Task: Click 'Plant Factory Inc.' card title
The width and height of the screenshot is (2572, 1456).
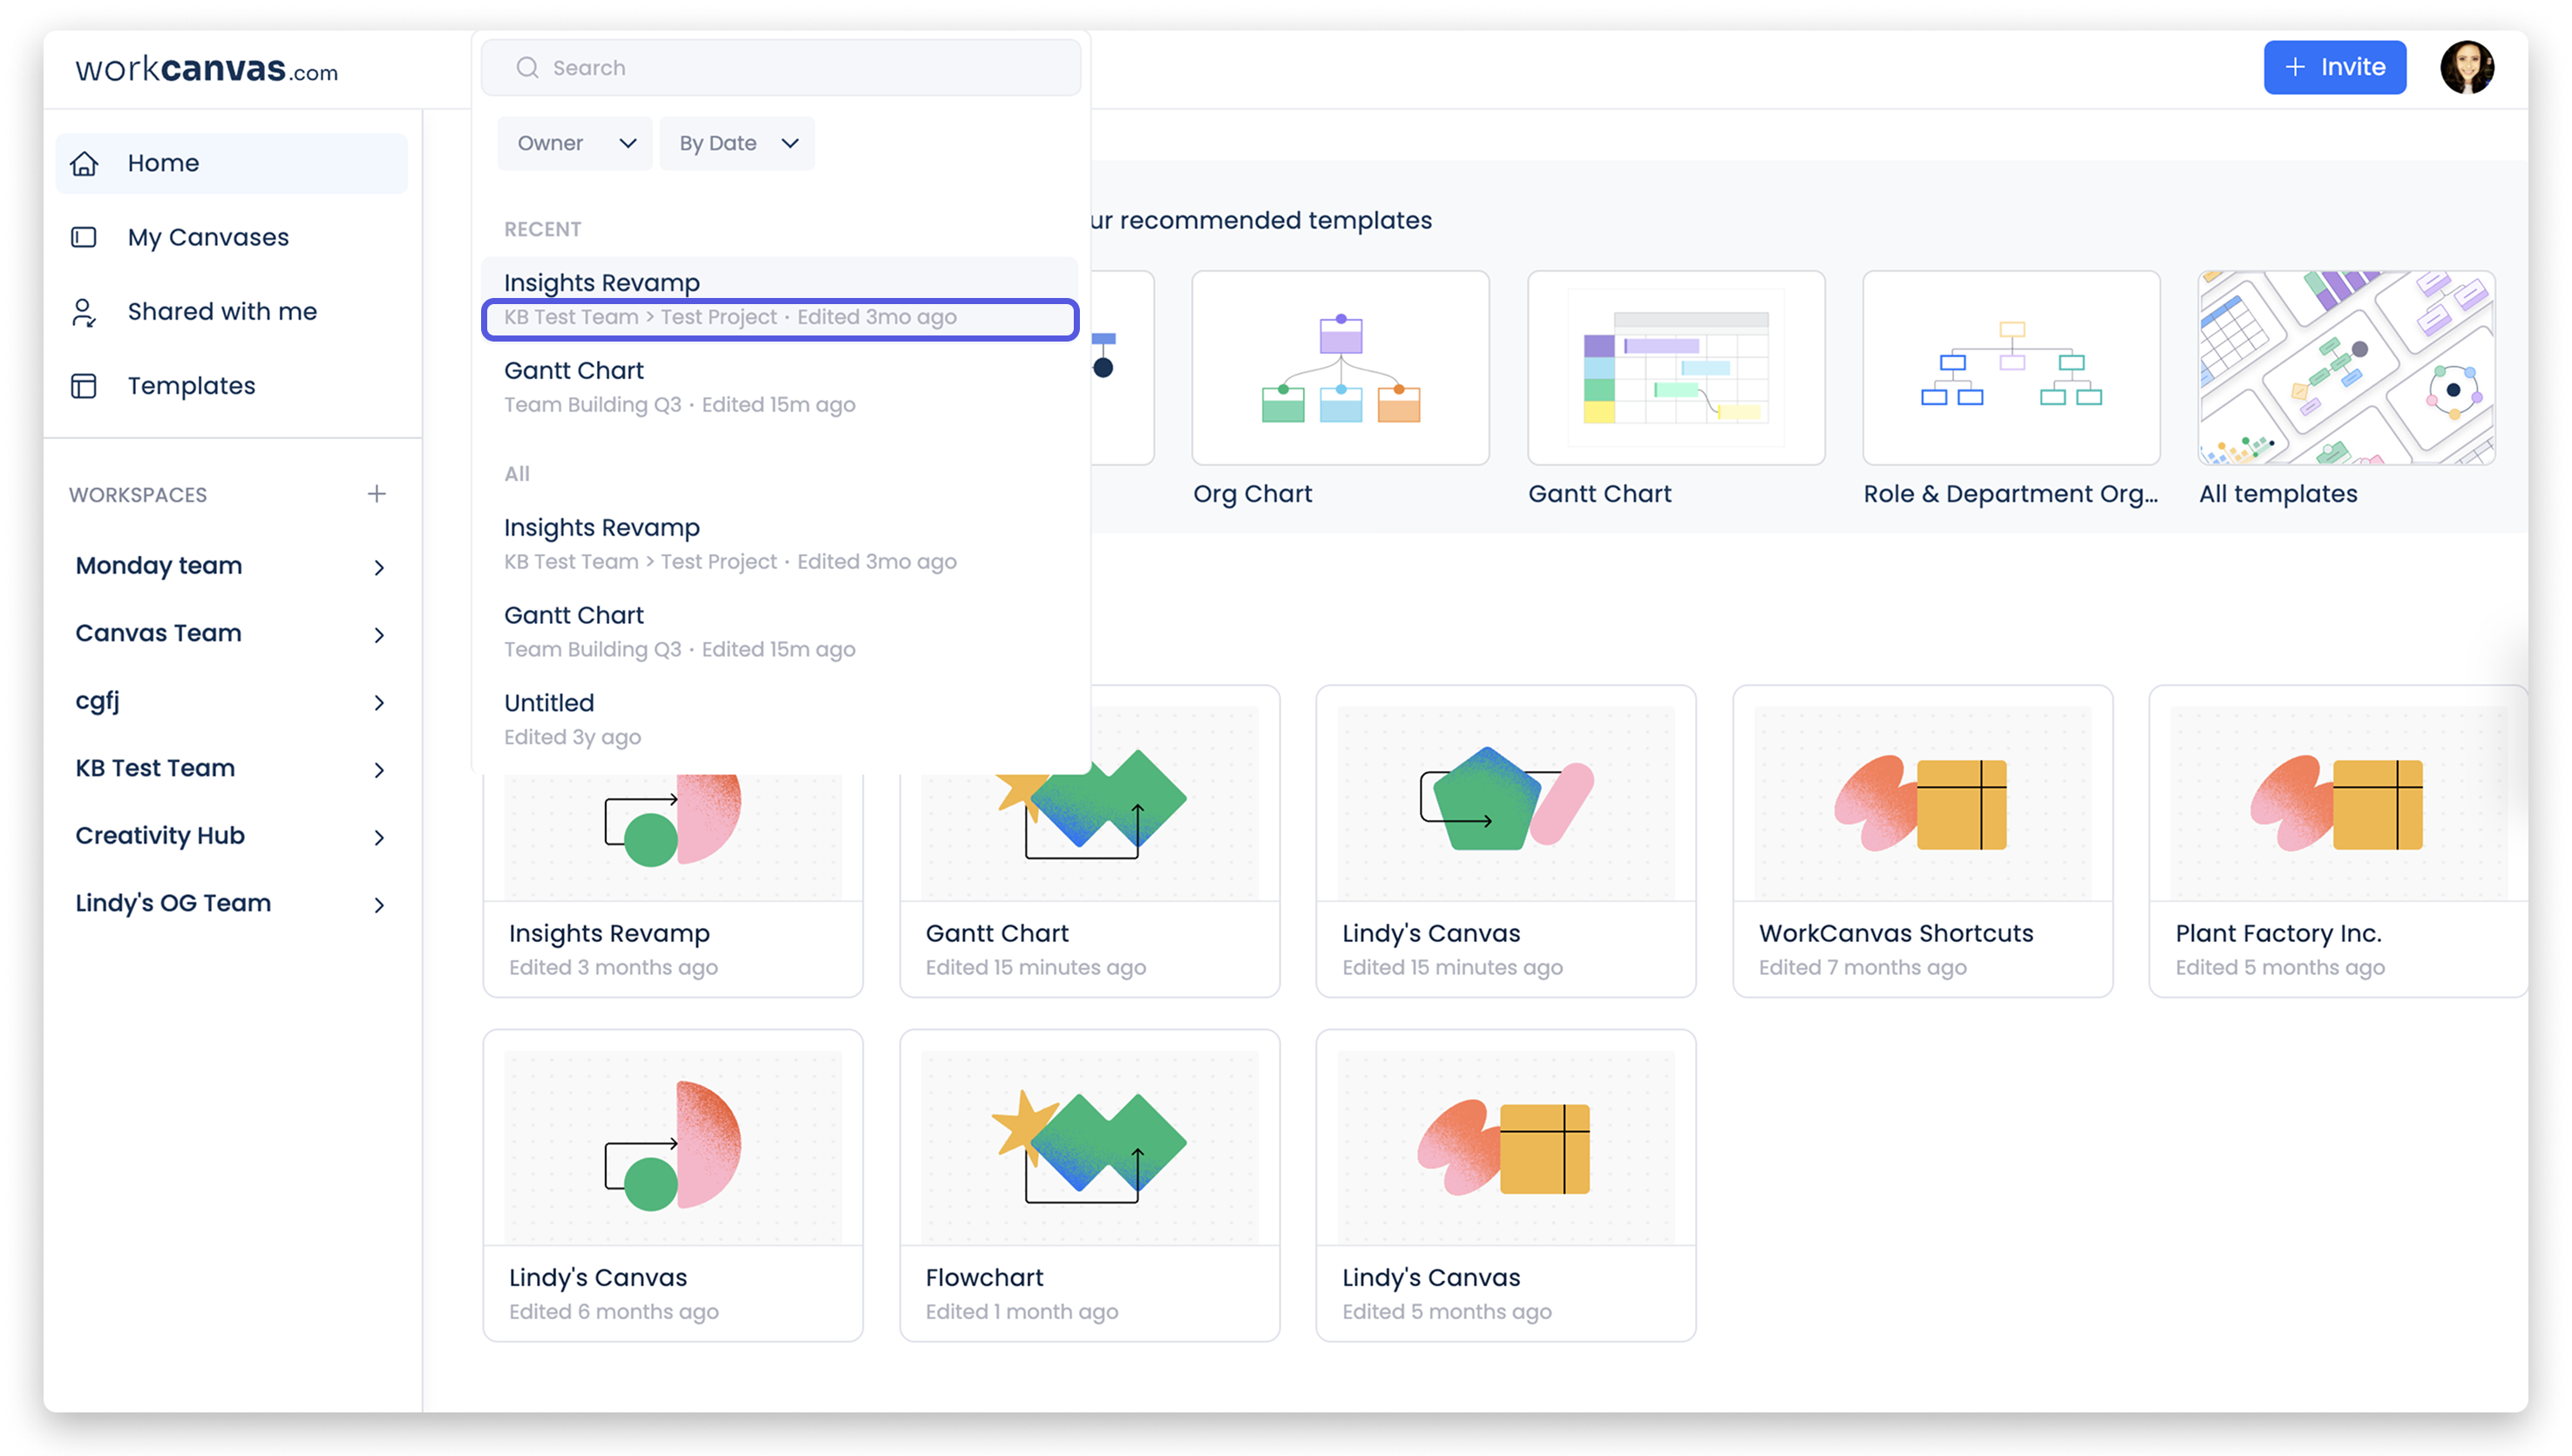Action: [2278, 933]
